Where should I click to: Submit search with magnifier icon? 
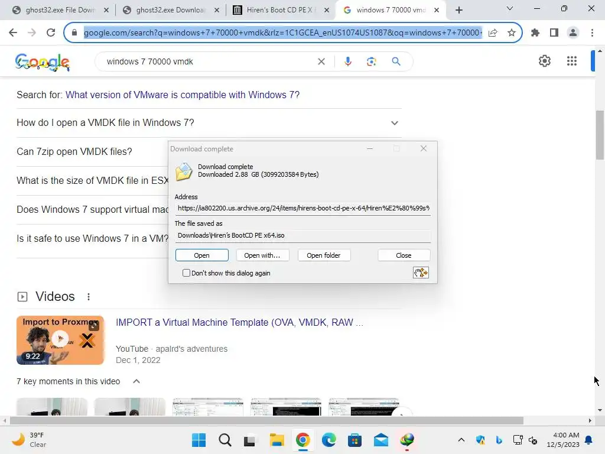[x=396, y=61]
